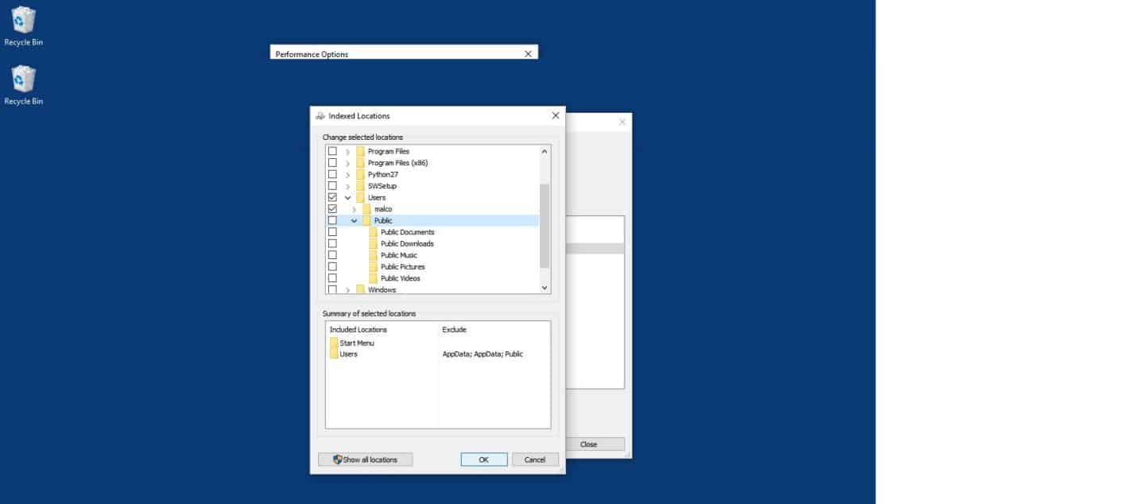This screenshot has height=504, width=1136.
Task: Click the Public Videos folder icon
Action: pos(373,278)
